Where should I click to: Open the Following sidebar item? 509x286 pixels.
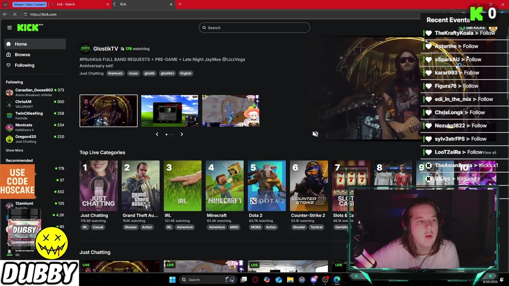click(x=35, y=65)
